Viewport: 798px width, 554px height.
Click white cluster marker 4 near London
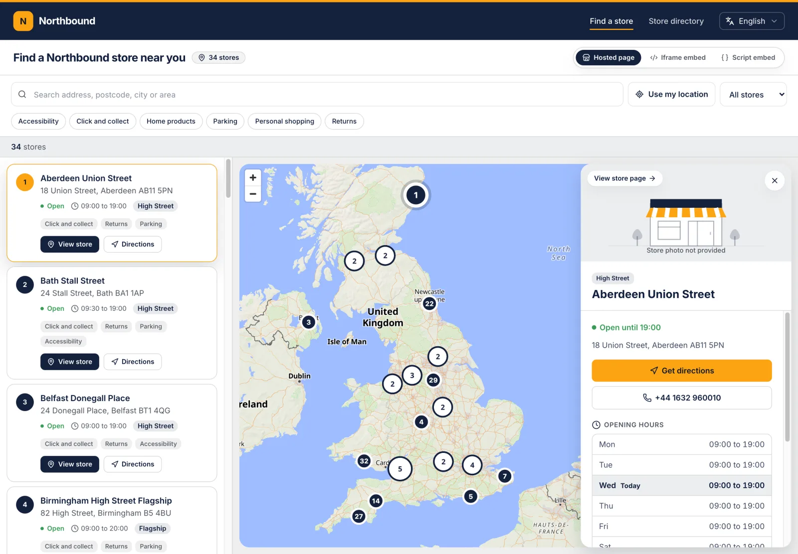[x=472, y=466]
